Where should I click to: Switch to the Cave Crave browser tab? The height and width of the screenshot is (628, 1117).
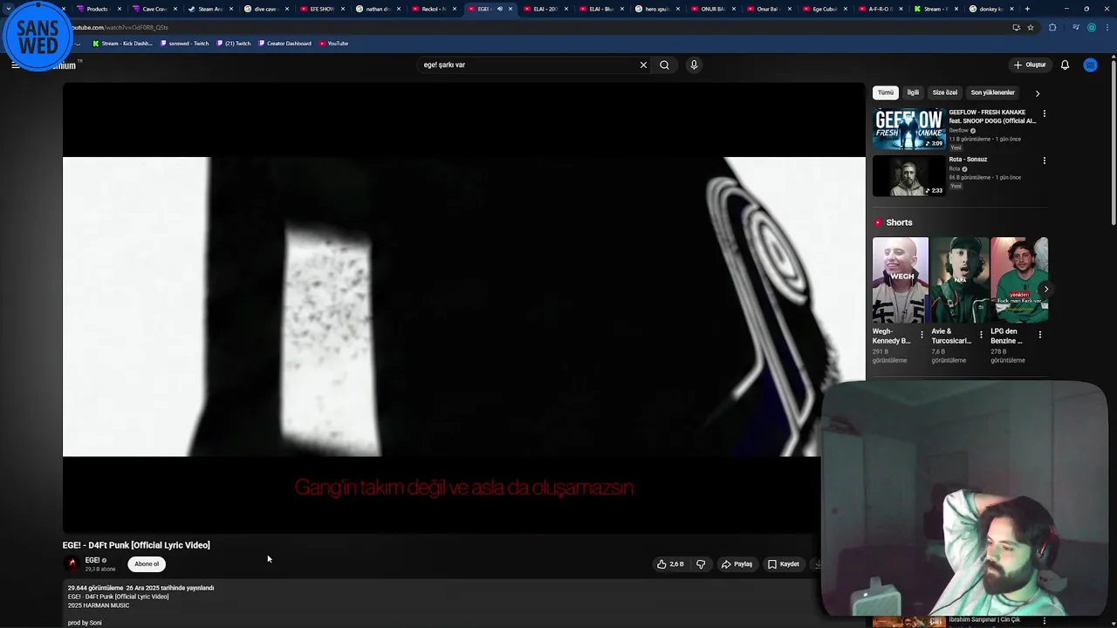point(148,9)
